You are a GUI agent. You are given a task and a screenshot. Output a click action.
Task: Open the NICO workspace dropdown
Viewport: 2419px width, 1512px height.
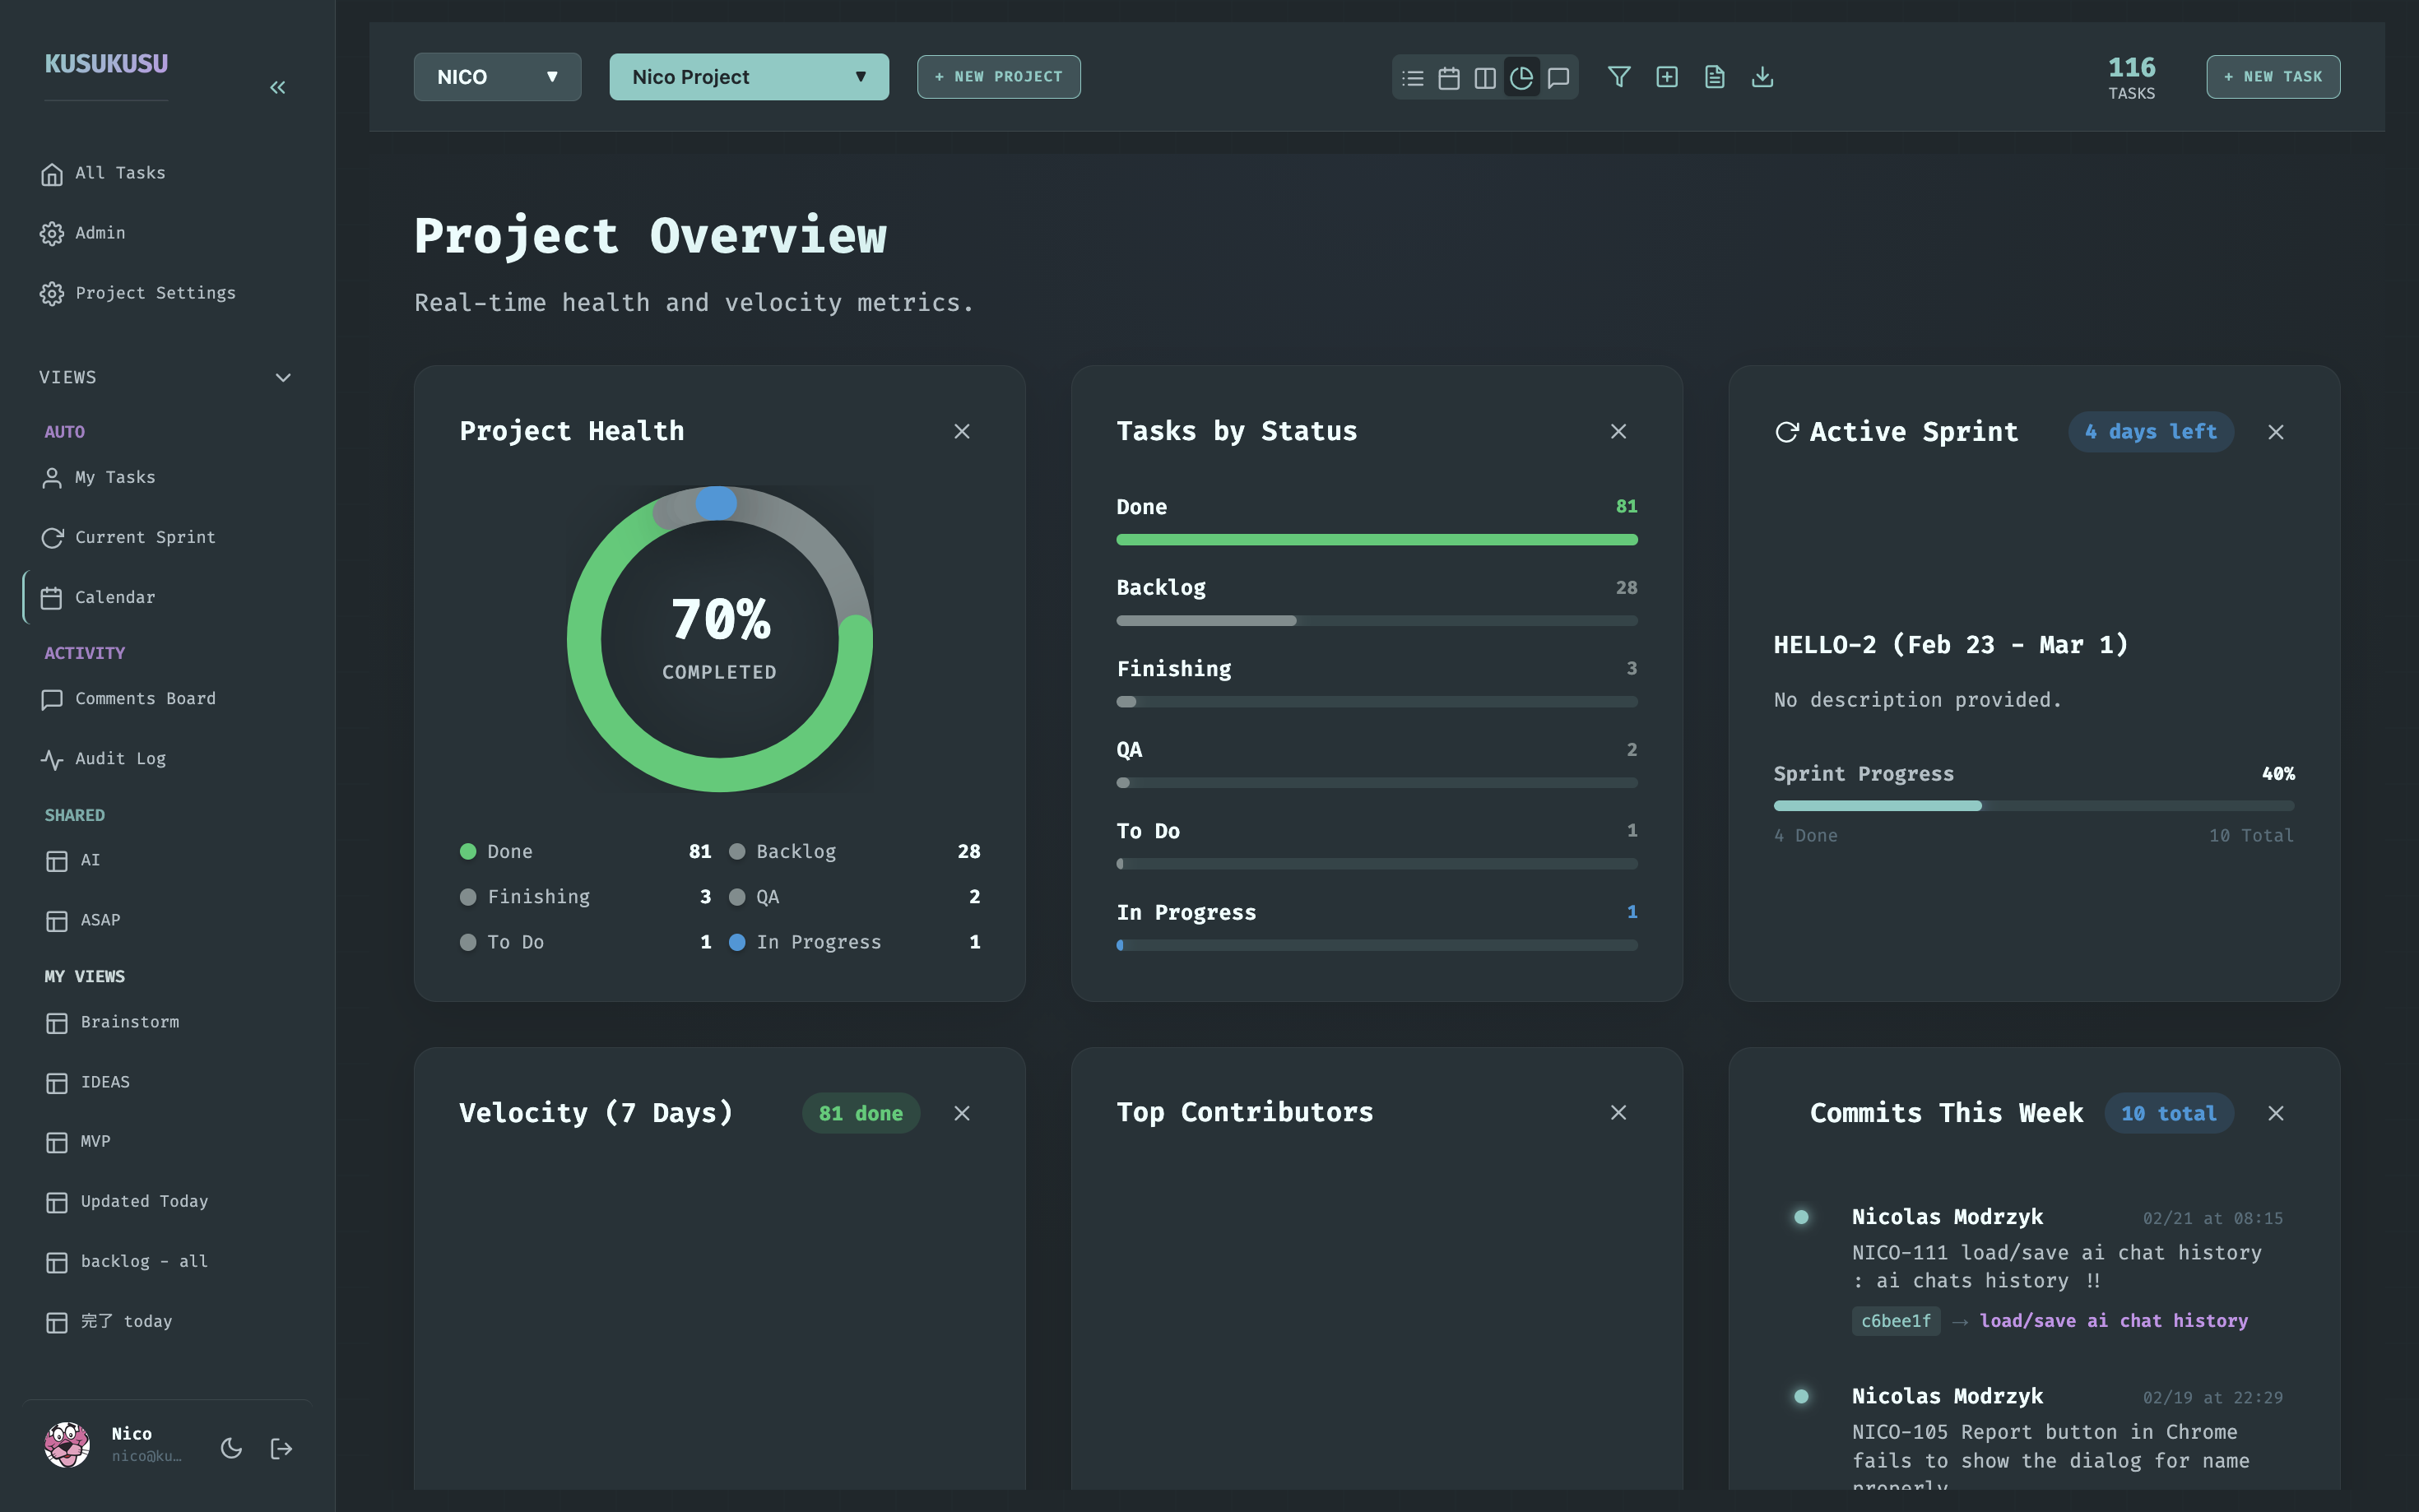coord(497,76)
